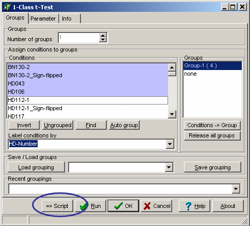Switch to the Parameter tab
The image size is (250, 226).
43,19
